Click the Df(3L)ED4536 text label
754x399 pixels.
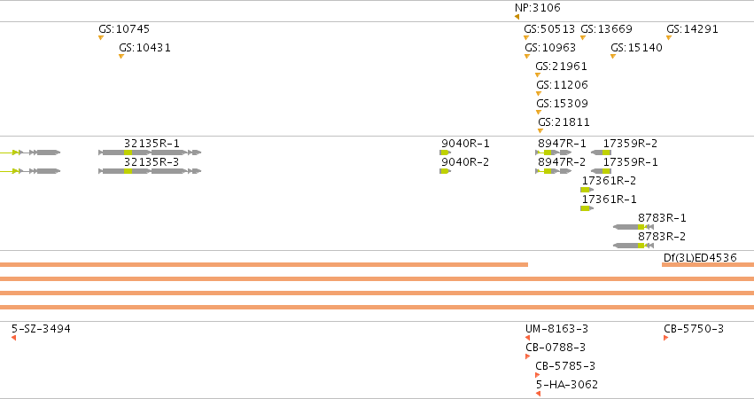700,257
